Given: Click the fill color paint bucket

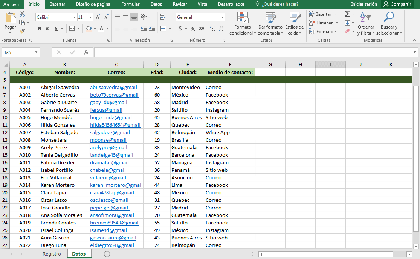Looking at the screenshot, I should coord(88,29).
